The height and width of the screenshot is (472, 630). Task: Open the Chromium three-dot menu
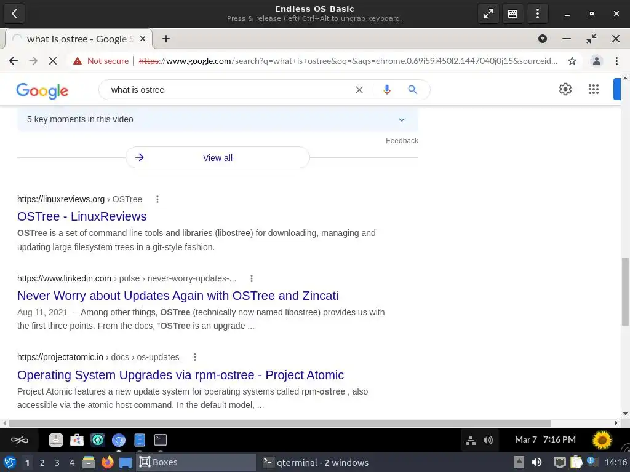click(616, 61)
